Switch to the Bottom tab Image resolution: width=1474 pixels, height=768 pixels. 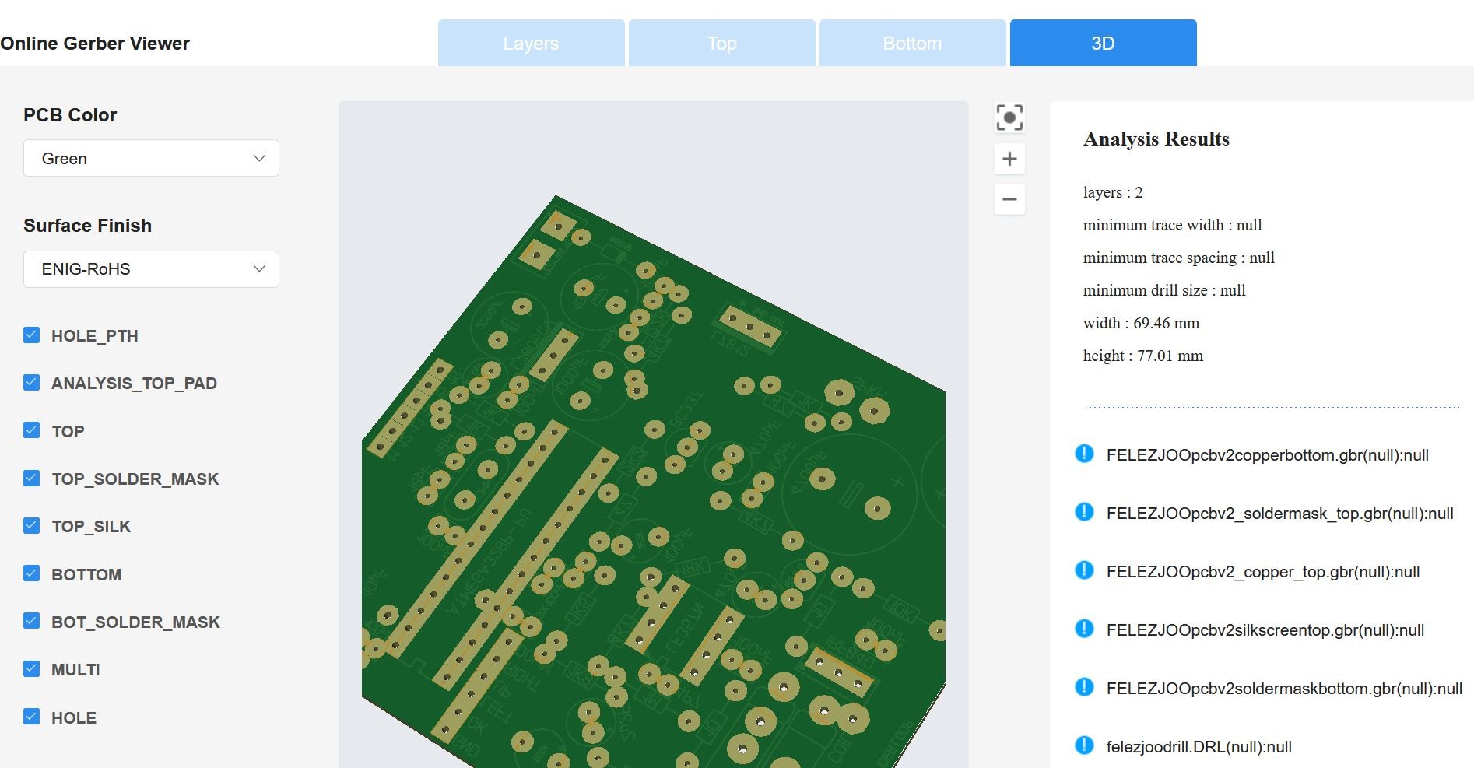[912, 44]
